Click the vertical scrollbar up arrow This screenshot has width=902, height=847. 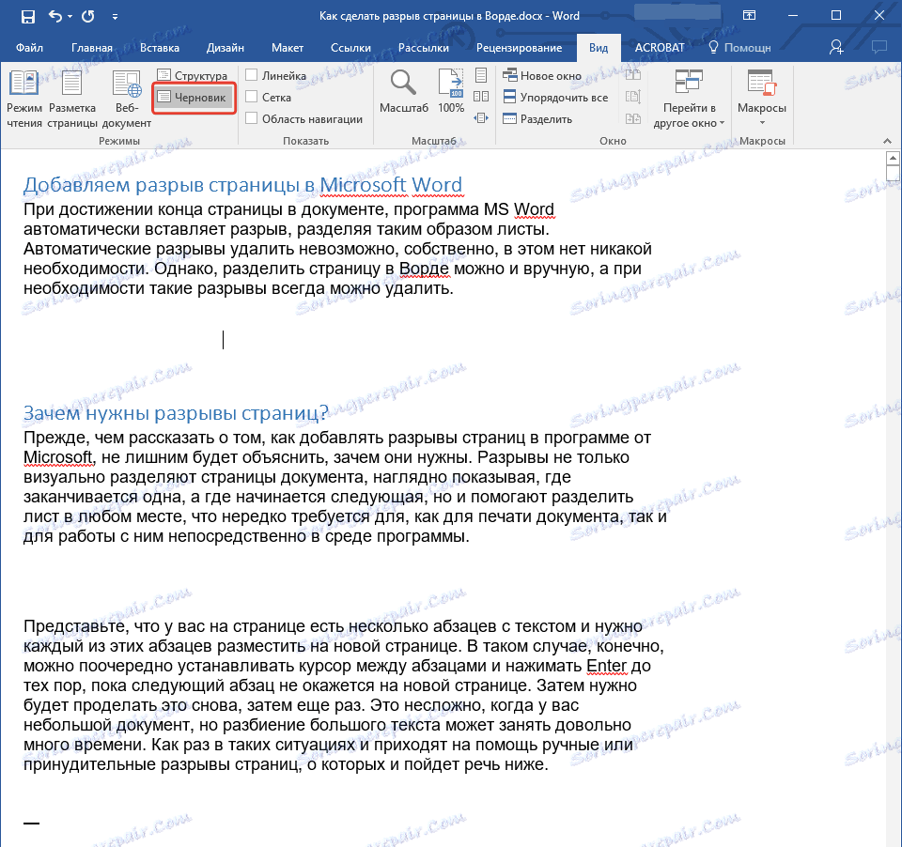point(894,159)
